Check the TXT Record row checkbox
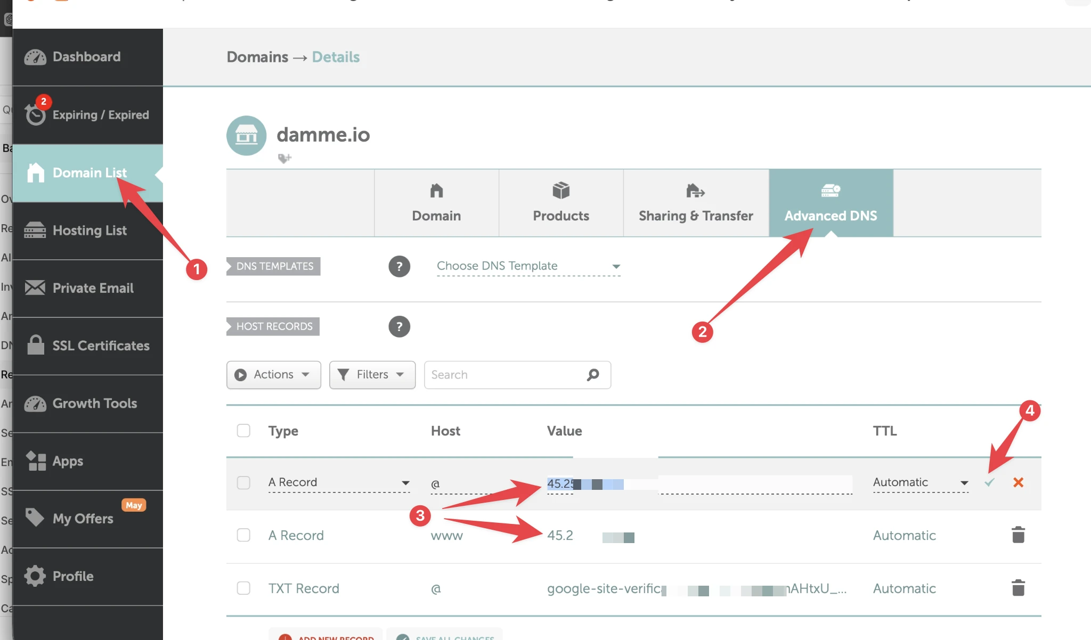Image resolution: width=1091 pixels, height=640 pixels. coord(243,588)
